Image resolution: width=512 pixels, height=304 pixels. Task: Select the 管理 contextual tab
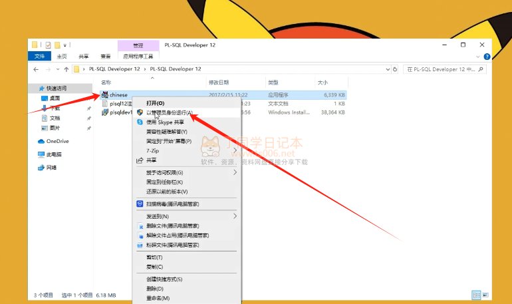pyautogui.click(x=138, y=45)
